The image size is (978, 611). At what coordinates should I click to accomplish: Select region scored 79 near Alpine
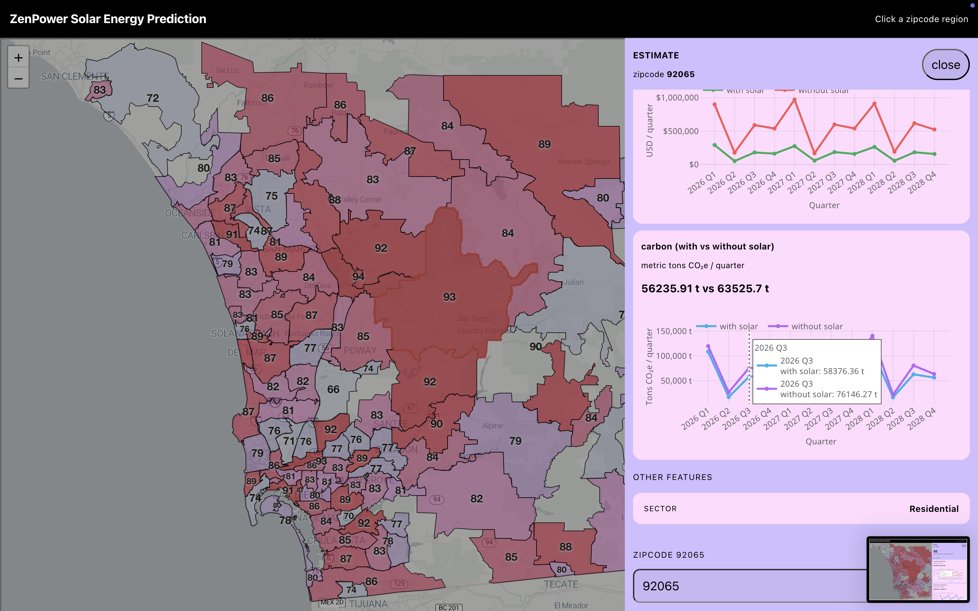click(x=515, y=441)
